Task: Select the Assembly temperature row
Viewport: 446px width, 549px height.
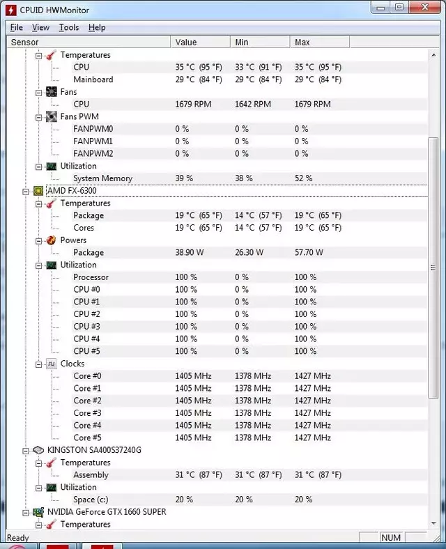Action: [x=250, y=474]
